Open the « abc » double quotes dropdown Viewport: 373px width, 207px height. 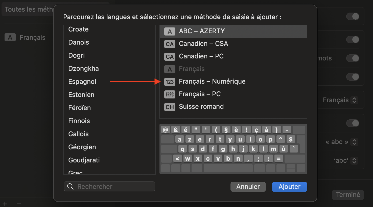(x=341, y=142)
